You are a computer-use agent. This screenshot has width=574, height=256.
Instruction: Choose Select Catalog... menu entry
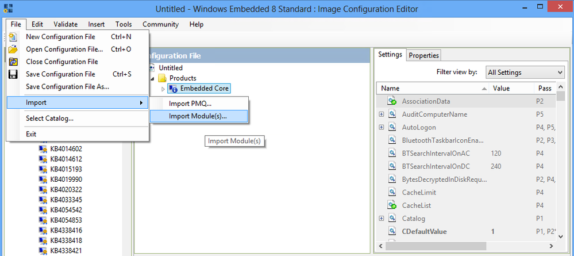point(78,119)
